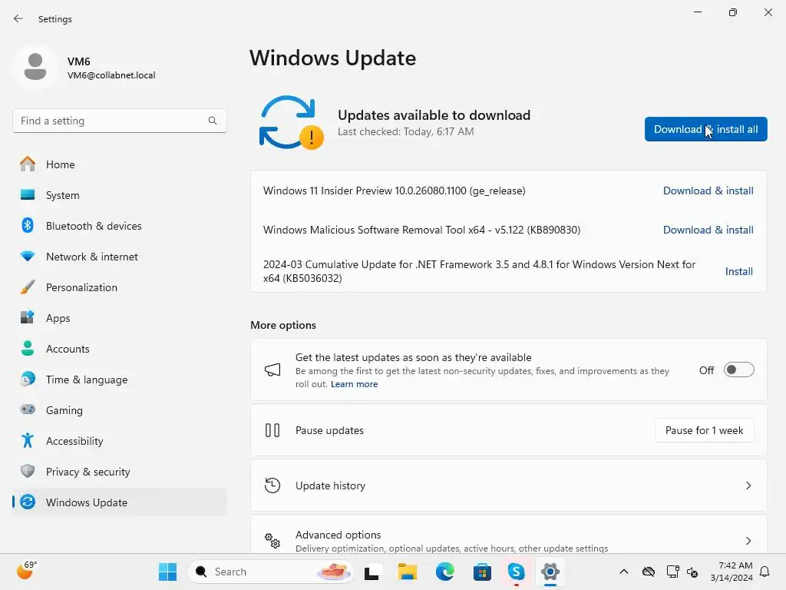Click the black Task View taskbar icon

click(x=372, y=572)
